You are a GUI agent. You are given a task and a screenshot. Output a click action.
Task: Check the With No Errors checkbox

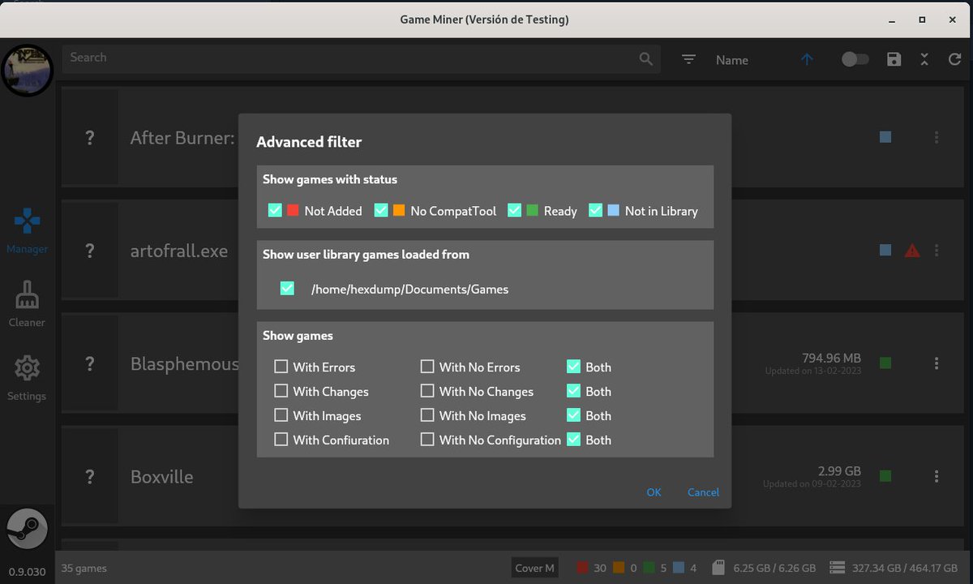tap(427, 367)
